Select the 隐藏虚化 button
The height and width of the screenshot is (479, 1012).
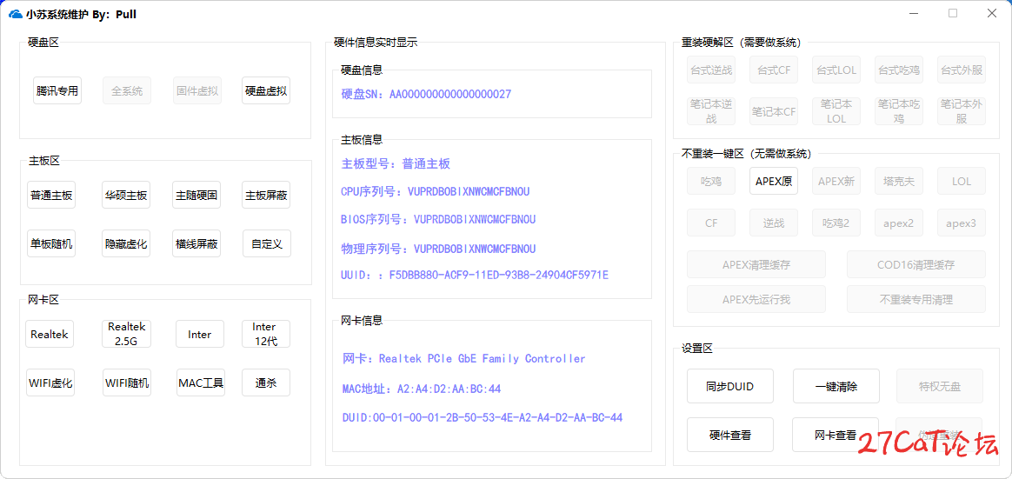coord(127,244)
